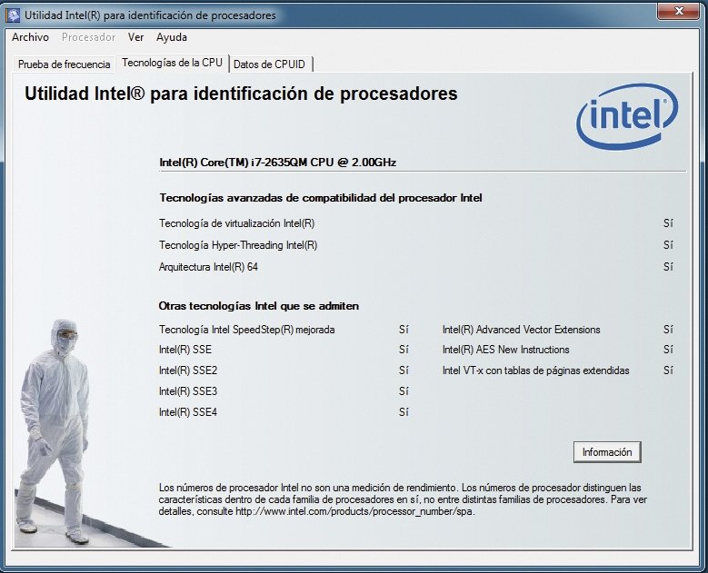The height and width of the screenshot is (573, 708).
Task: Click 'Tecnología Intel SpeedStep(R) mejorada' text
Action: click(x=247, y=330)
